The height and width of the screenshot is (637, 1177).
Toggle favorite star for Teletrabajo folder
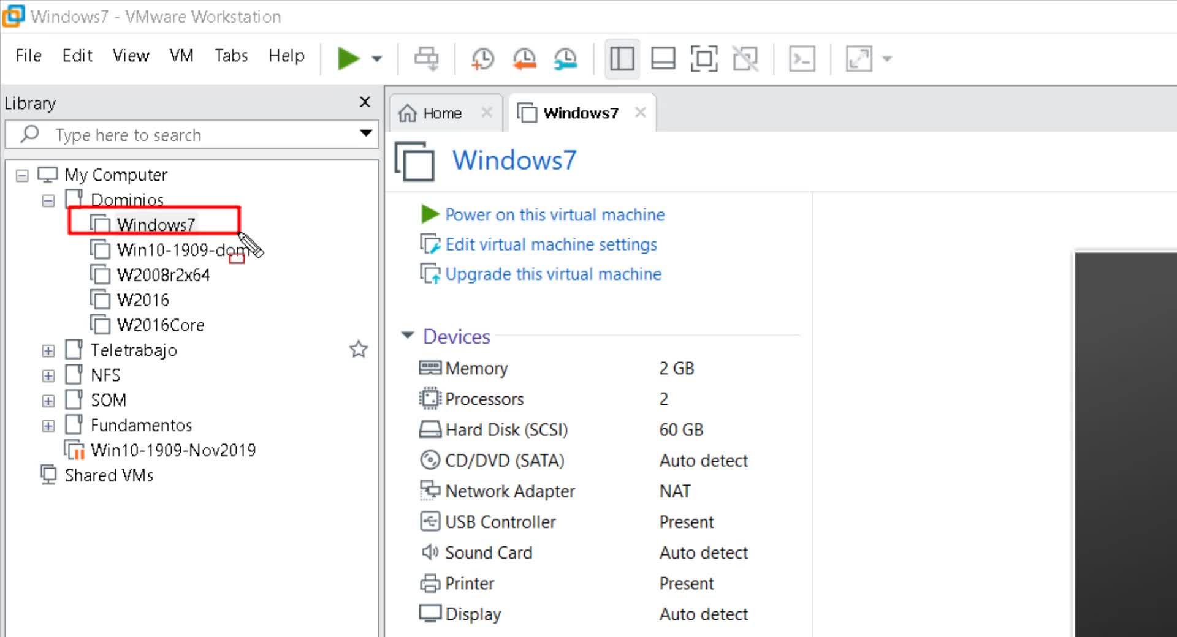pyautogui.click(x=358, y=350)
